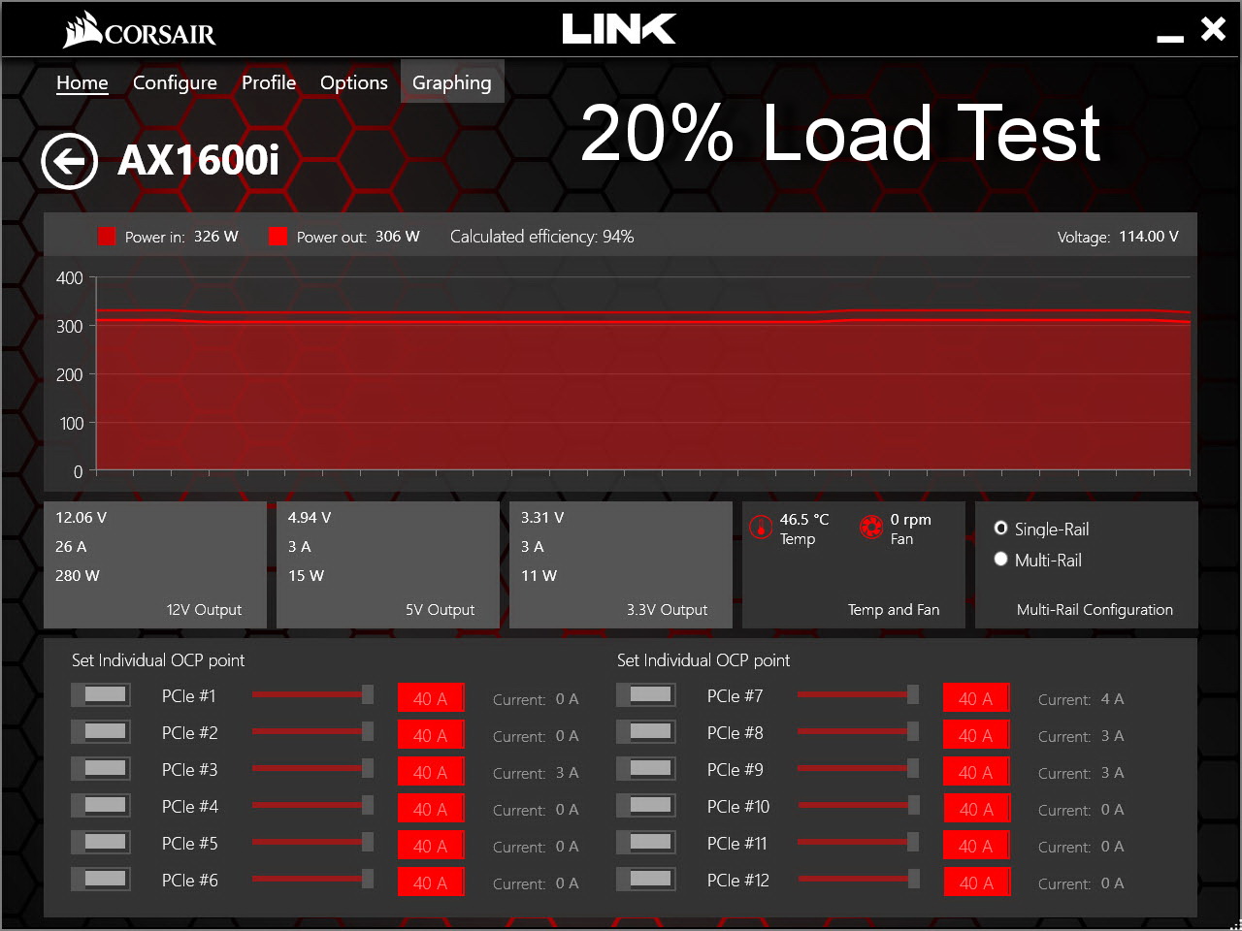This screenshot has width=1242, height=931.
Task: Click the PCIe #1 OCP slider handle
Action: coord(368,694)
